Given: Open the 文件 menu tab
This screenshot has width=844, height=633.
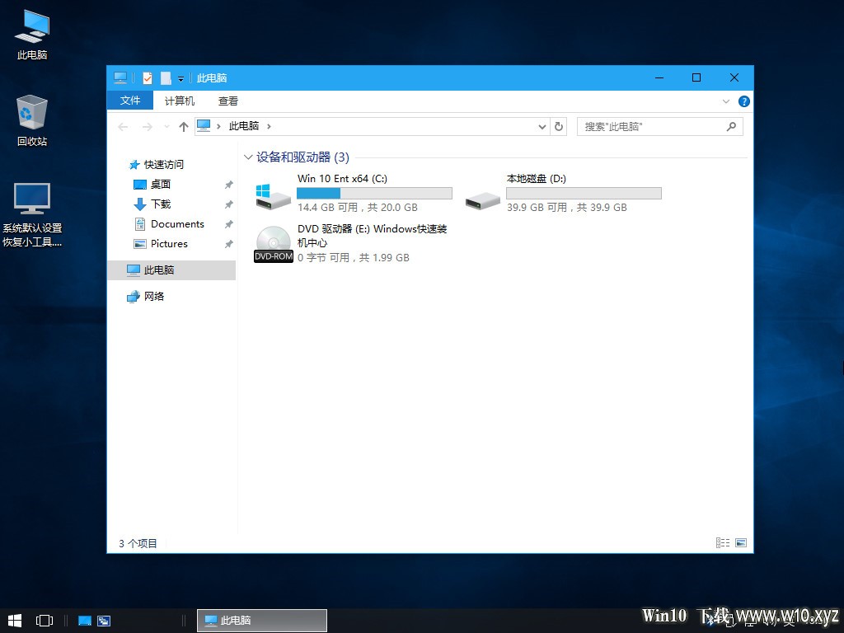Looking at the screenshot, I should pyautogui.click(x=130, y=101).
